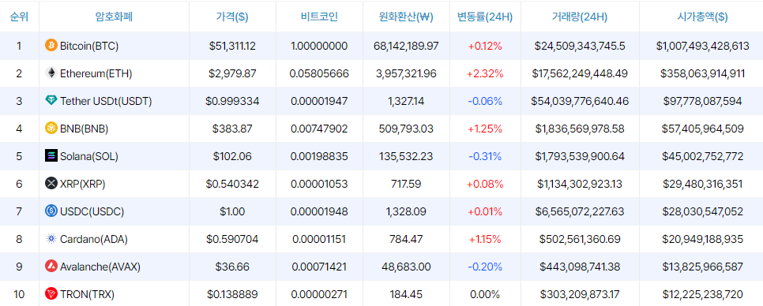
Task: Sort by 시가총액($) column header
Action: (702, 17)
